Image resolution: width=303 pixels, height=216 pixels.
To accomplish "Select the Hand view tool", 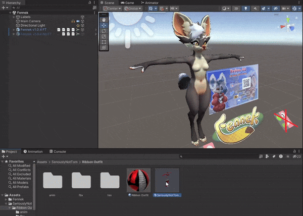I will pyautogui.click(x=104, y=19).
